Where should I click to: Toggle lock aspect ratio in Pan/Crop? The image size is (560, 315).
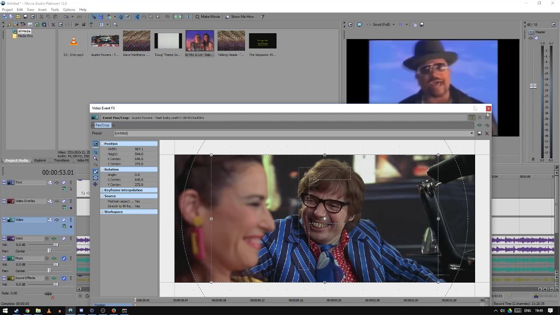pyautogui.click(x=95, y=171)
